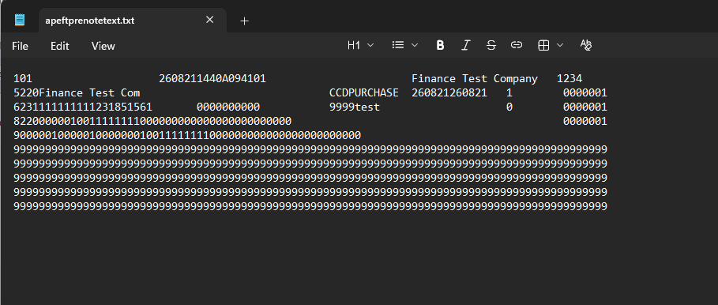Click on 'CCDPURCHASE' text
Image resolution: width=718 pixels, height=305 pixels.
click(364, 93)
